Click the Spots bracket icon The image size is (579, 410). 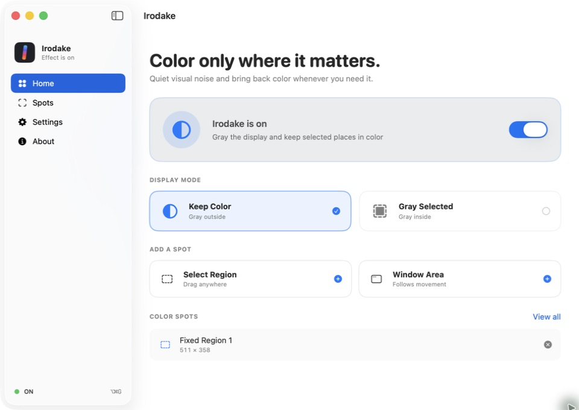(22, 102)
